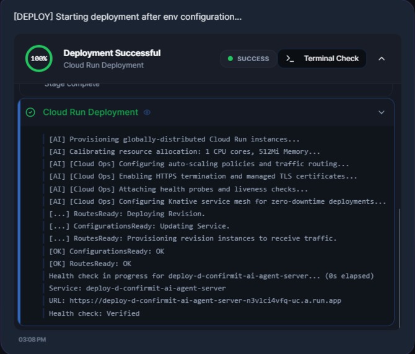Viewport: 415px width, 354px height.
Task: Click the SUCCESS status badge
Action: click(x=248, y=59)
